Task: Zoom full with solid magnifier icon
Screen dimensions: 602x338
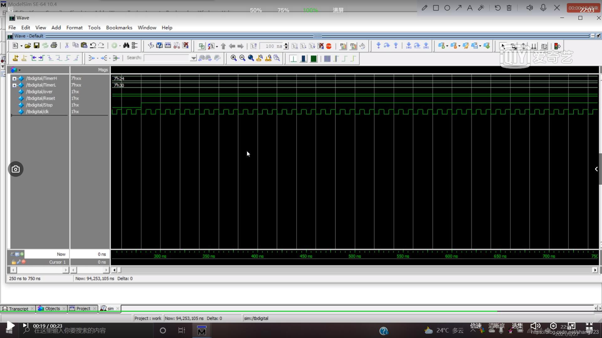Action: (x=251, y=58)
